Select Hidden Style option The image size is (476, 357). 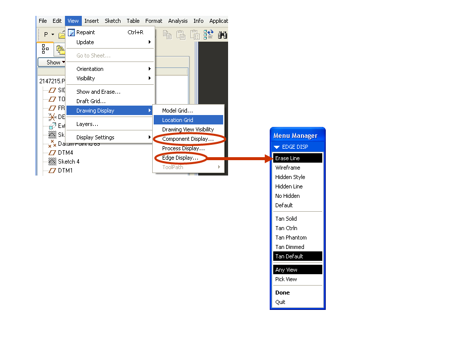click(297, 177)
